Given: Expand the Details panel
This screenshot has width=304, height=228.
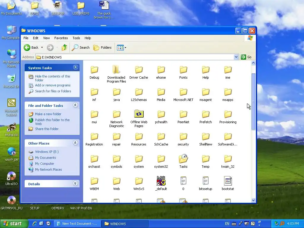Looking at the screenshot, I should (75, 183).
